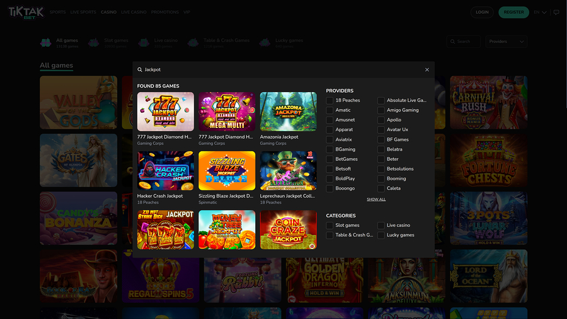
Task: Check the Booming provider checkbox
Action: pyautogui.click(x=381, y=178)
